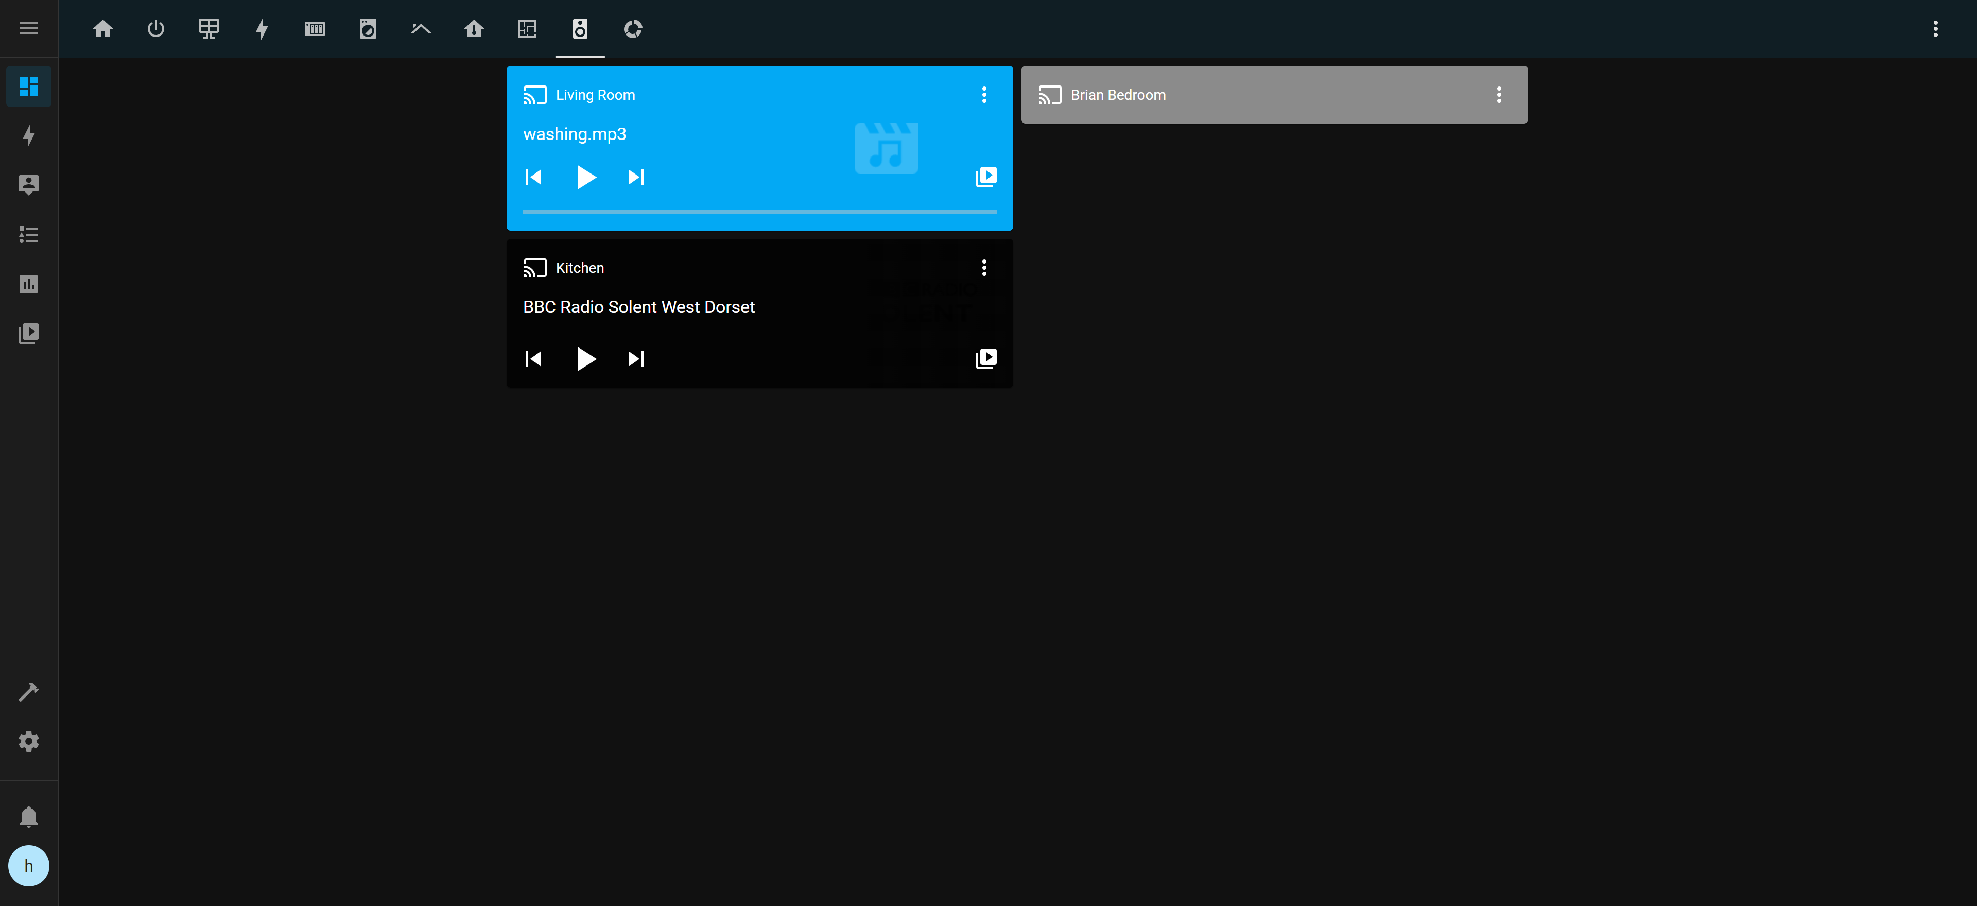Skip to next track in Kitchen
The image size is (1977, 906).
click(636, 358)
